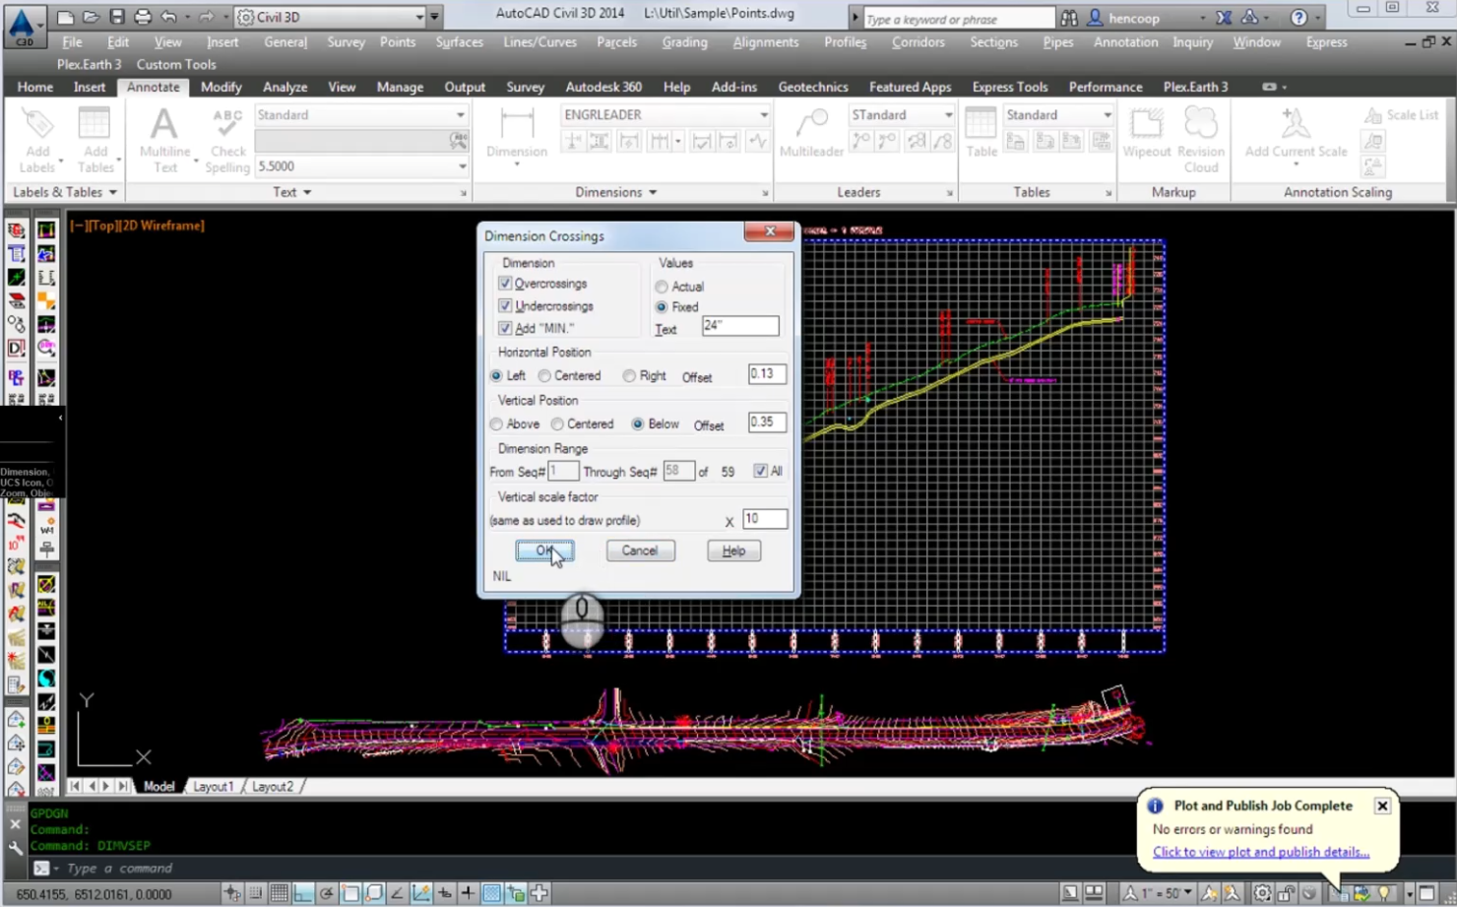The width and height of the screenshot is (1457, 907).
Task: Click the keyword search box
Action: pyautogui.click(x=958, y=19)
